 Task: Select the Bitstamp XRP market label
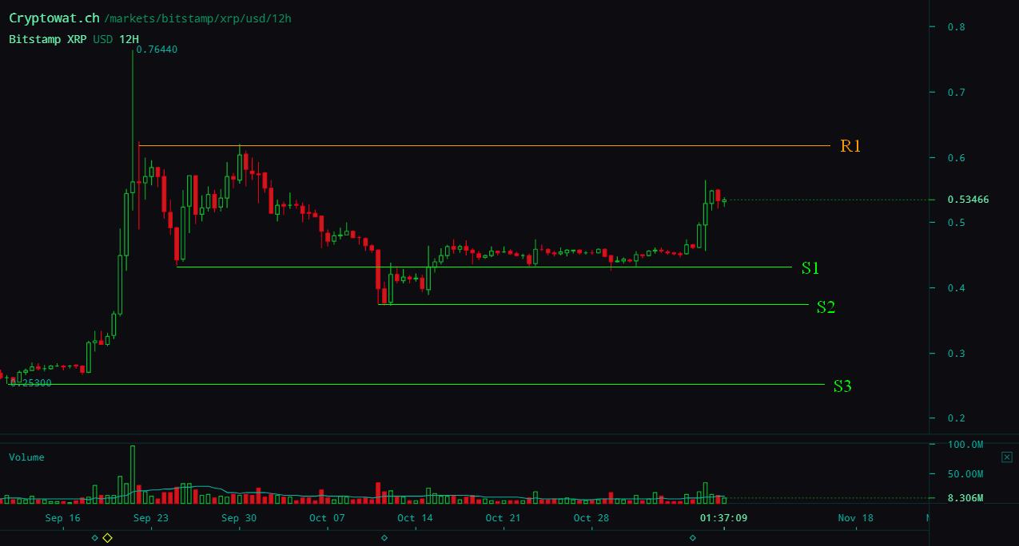click(49, 38)
